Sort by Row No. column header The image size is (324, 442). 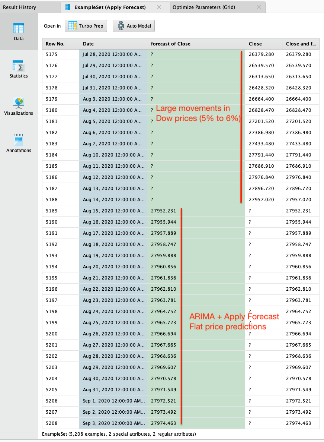61,44
